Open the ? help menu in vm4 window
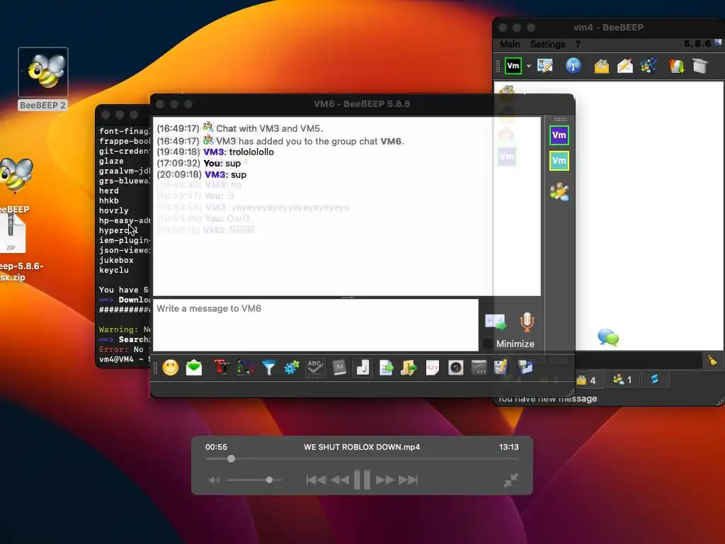This screenshot has width=725, height=544. coord(578,45)
